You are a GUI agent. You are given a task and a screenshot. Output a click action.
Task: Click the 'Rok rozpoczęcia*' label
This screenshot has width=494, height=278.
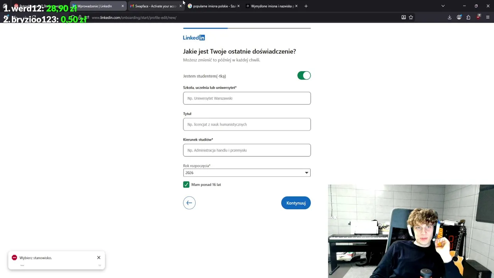coord(196,166)
